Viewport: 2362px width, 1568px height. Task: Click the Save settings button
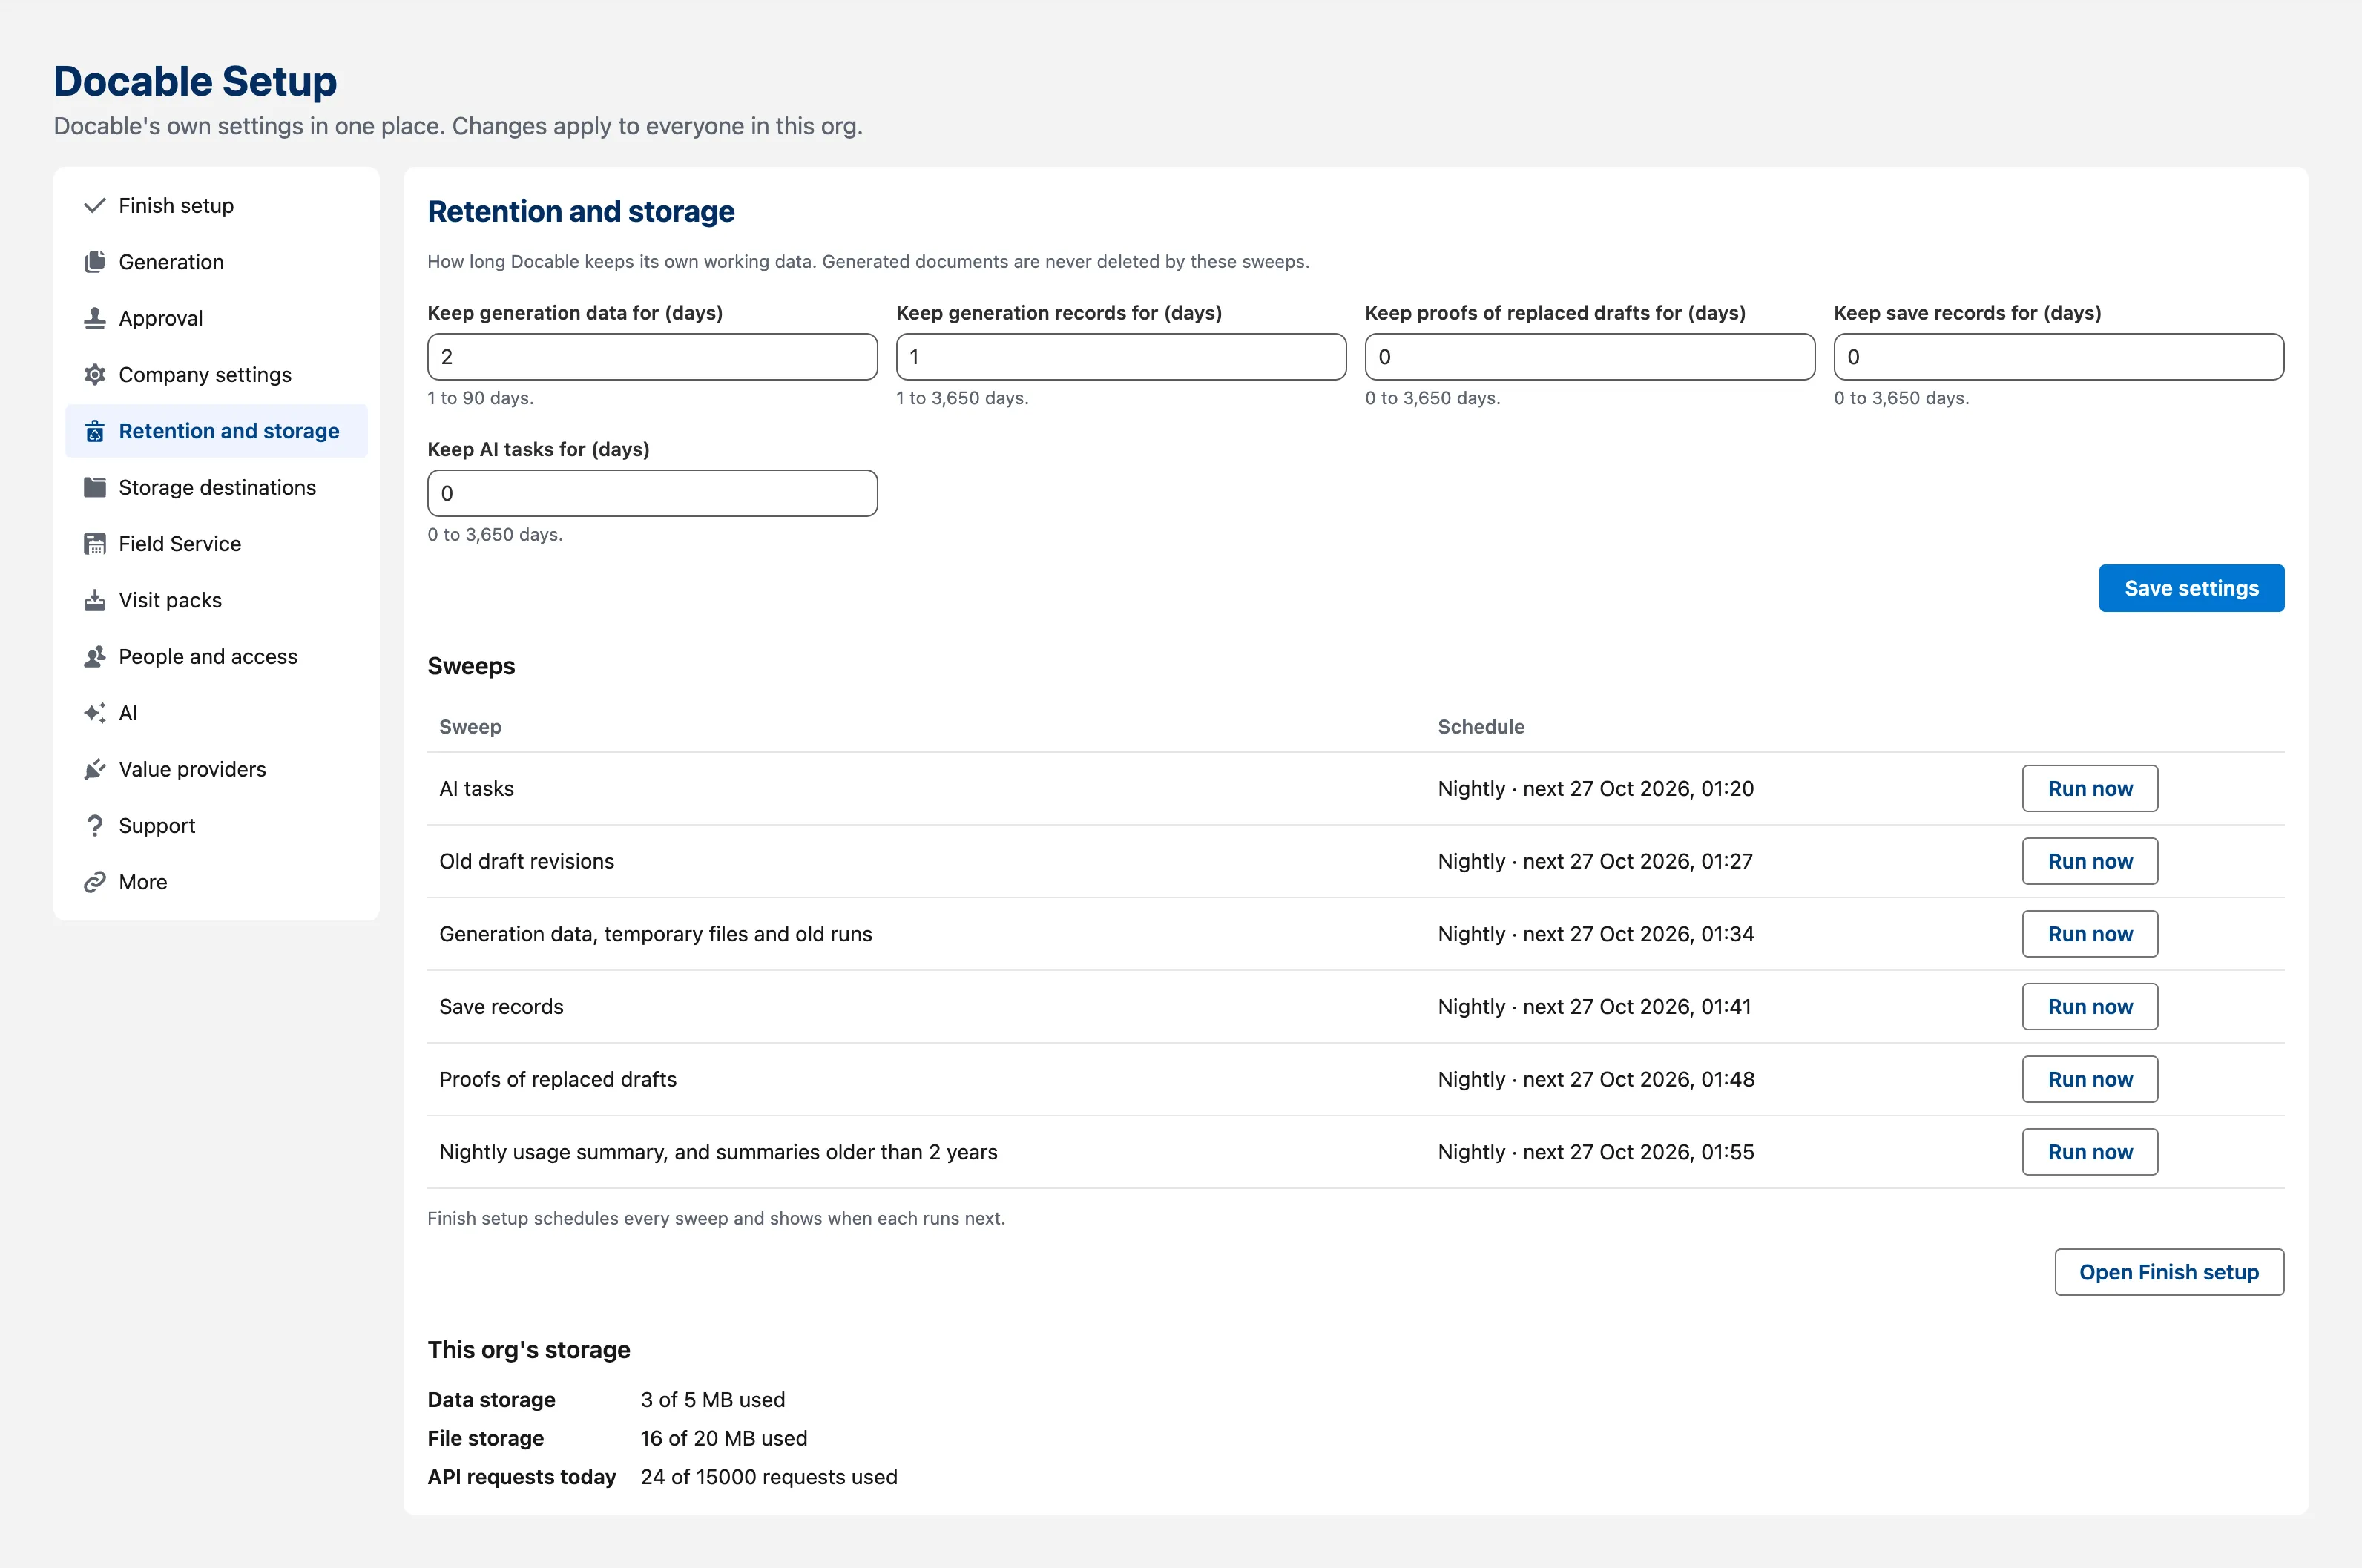(2191, 588)
